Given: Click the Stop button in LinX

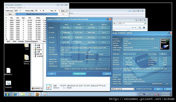Looking at the screenshot, I should tap(63, 14).
